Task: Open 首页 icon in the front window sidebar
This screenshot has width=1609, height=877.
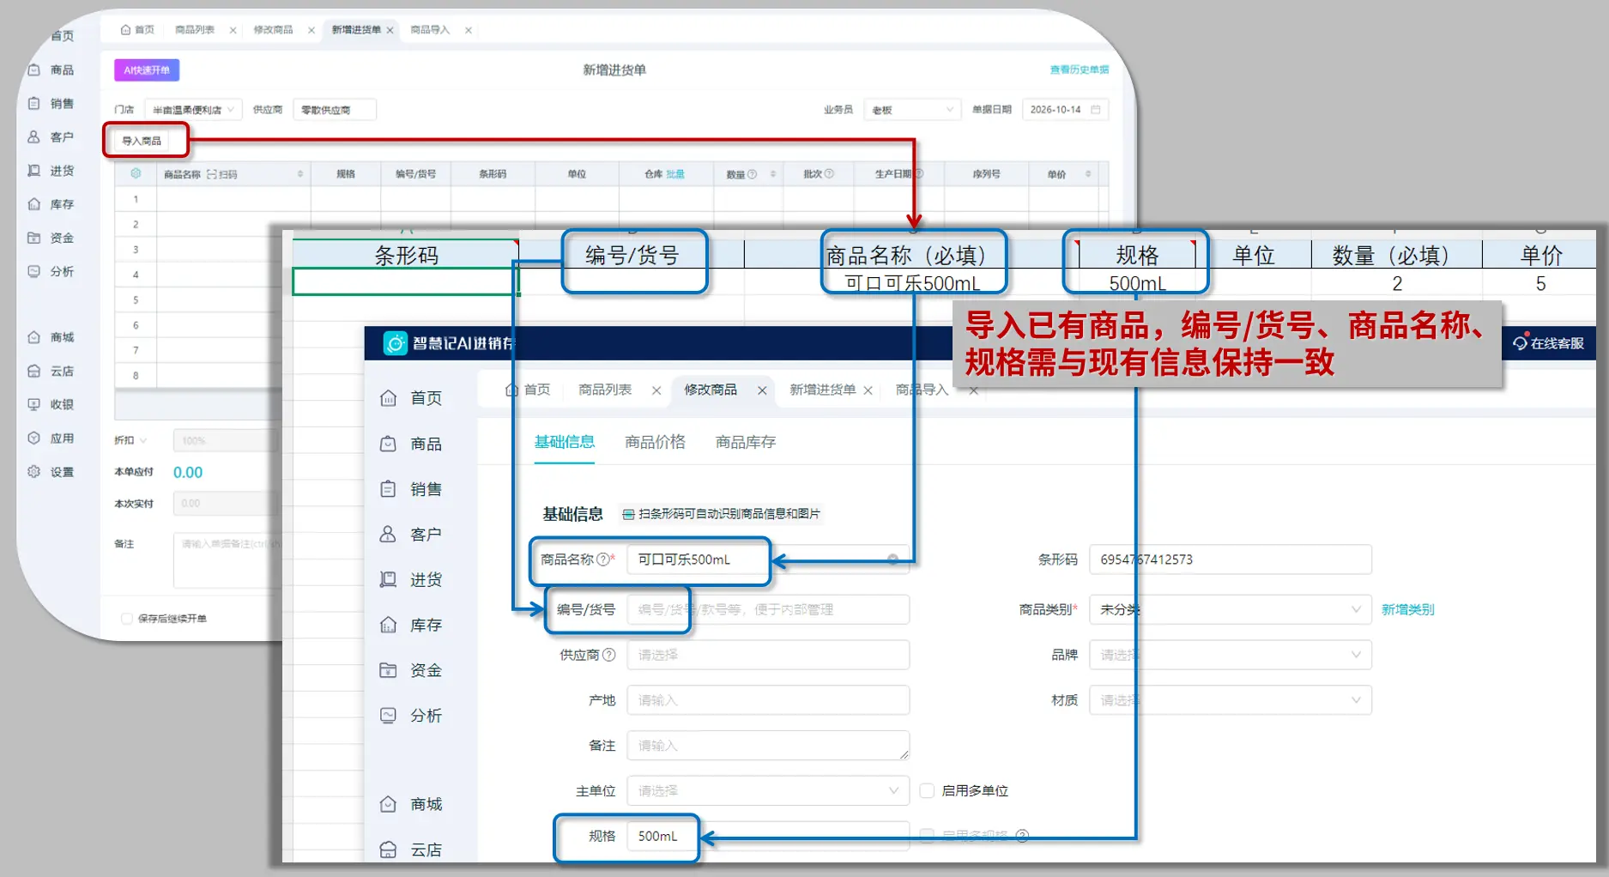Action: 388,398
